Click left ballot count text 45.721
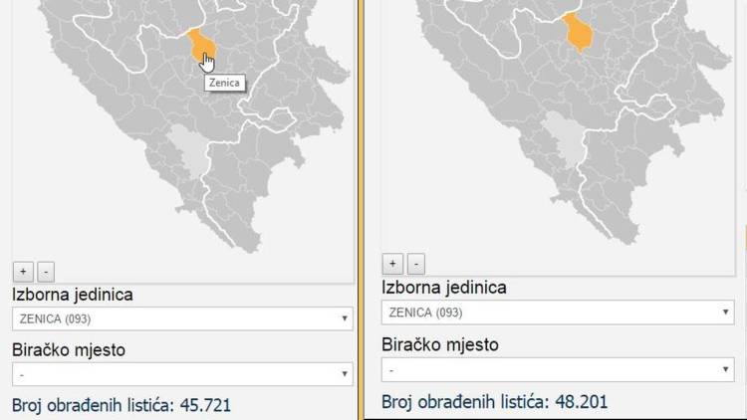The height and width of the screenshot is (420, 747). coord(122,405)
